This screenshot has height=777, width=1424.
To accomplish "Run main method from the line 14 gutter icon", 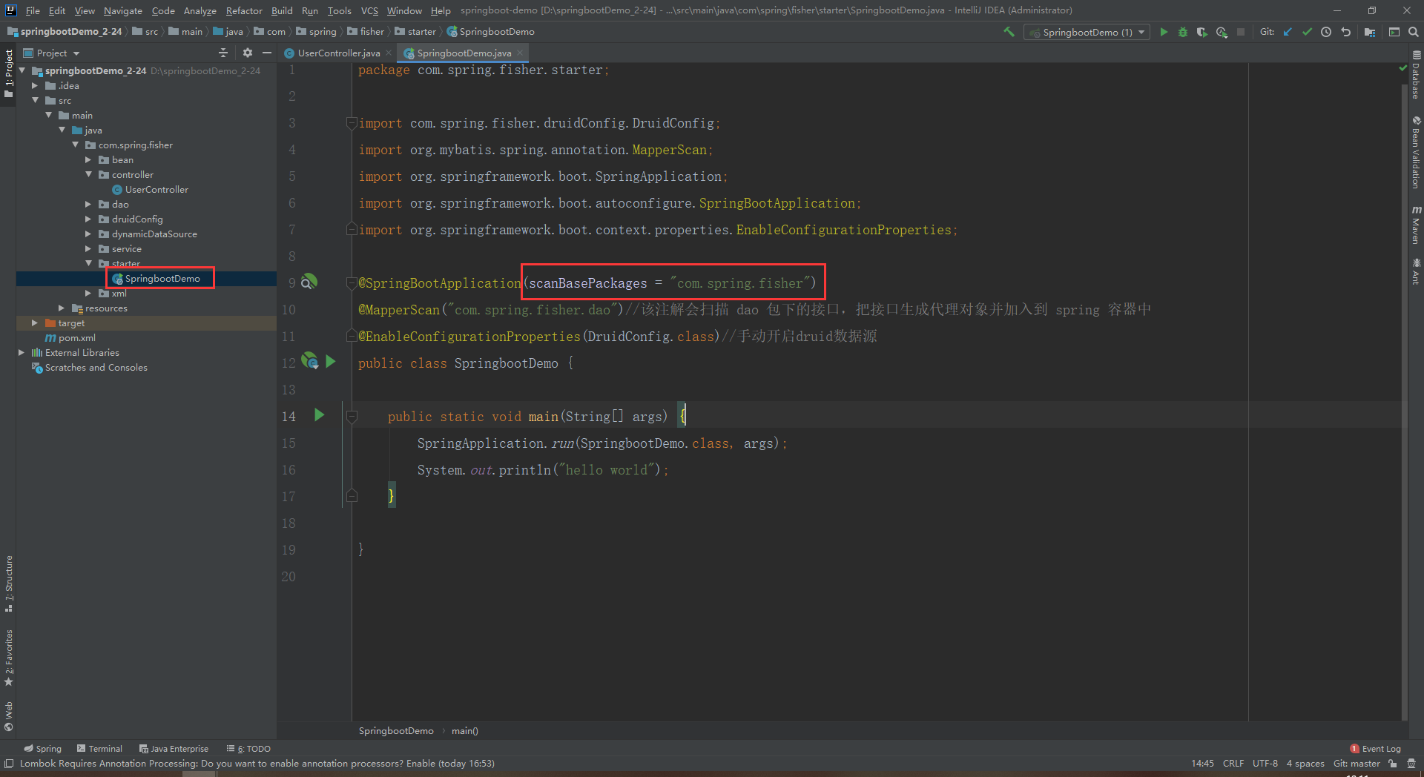I will click(320, 415).
